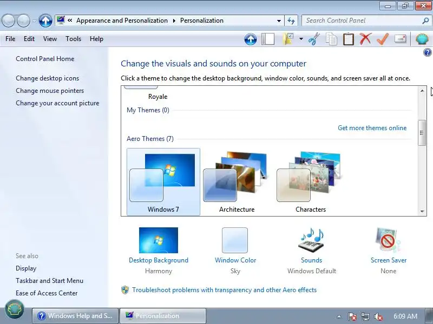Click Troubleshoot problems with transparency link
This screenshot has width=433, height=324.
click(224, 290)
